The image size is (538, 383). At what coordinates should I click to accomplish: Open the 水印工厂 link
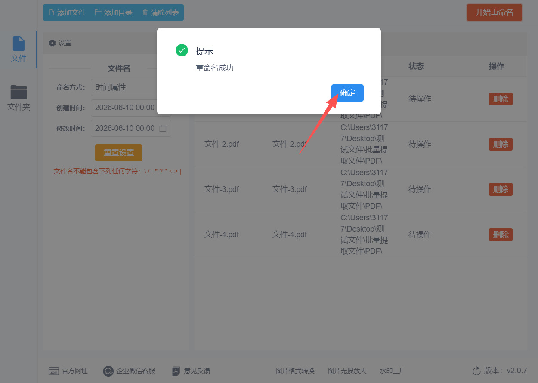pyautogui.click(x=393, y=371)
